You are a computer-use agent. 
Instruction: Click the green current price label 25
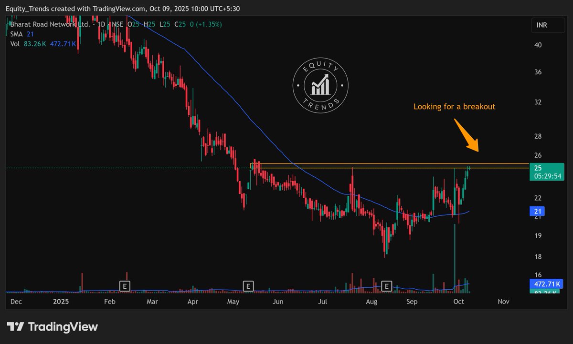(x=538, y=168)
